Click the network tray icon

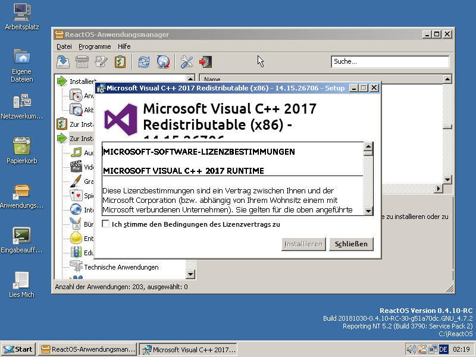(433, 349)
